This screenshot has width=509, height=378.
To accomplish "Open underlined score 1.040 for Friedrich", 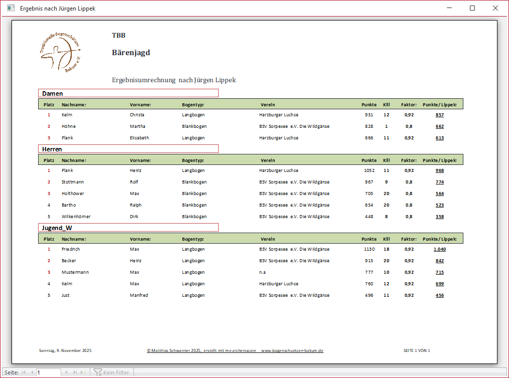I will pos(439,249).
